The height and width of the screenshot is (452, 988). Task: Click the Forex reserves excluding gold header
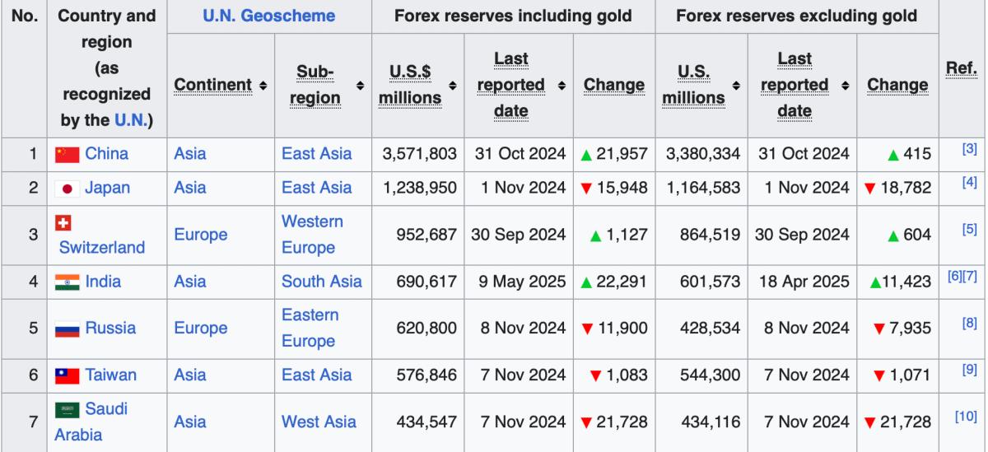point(797,16)
